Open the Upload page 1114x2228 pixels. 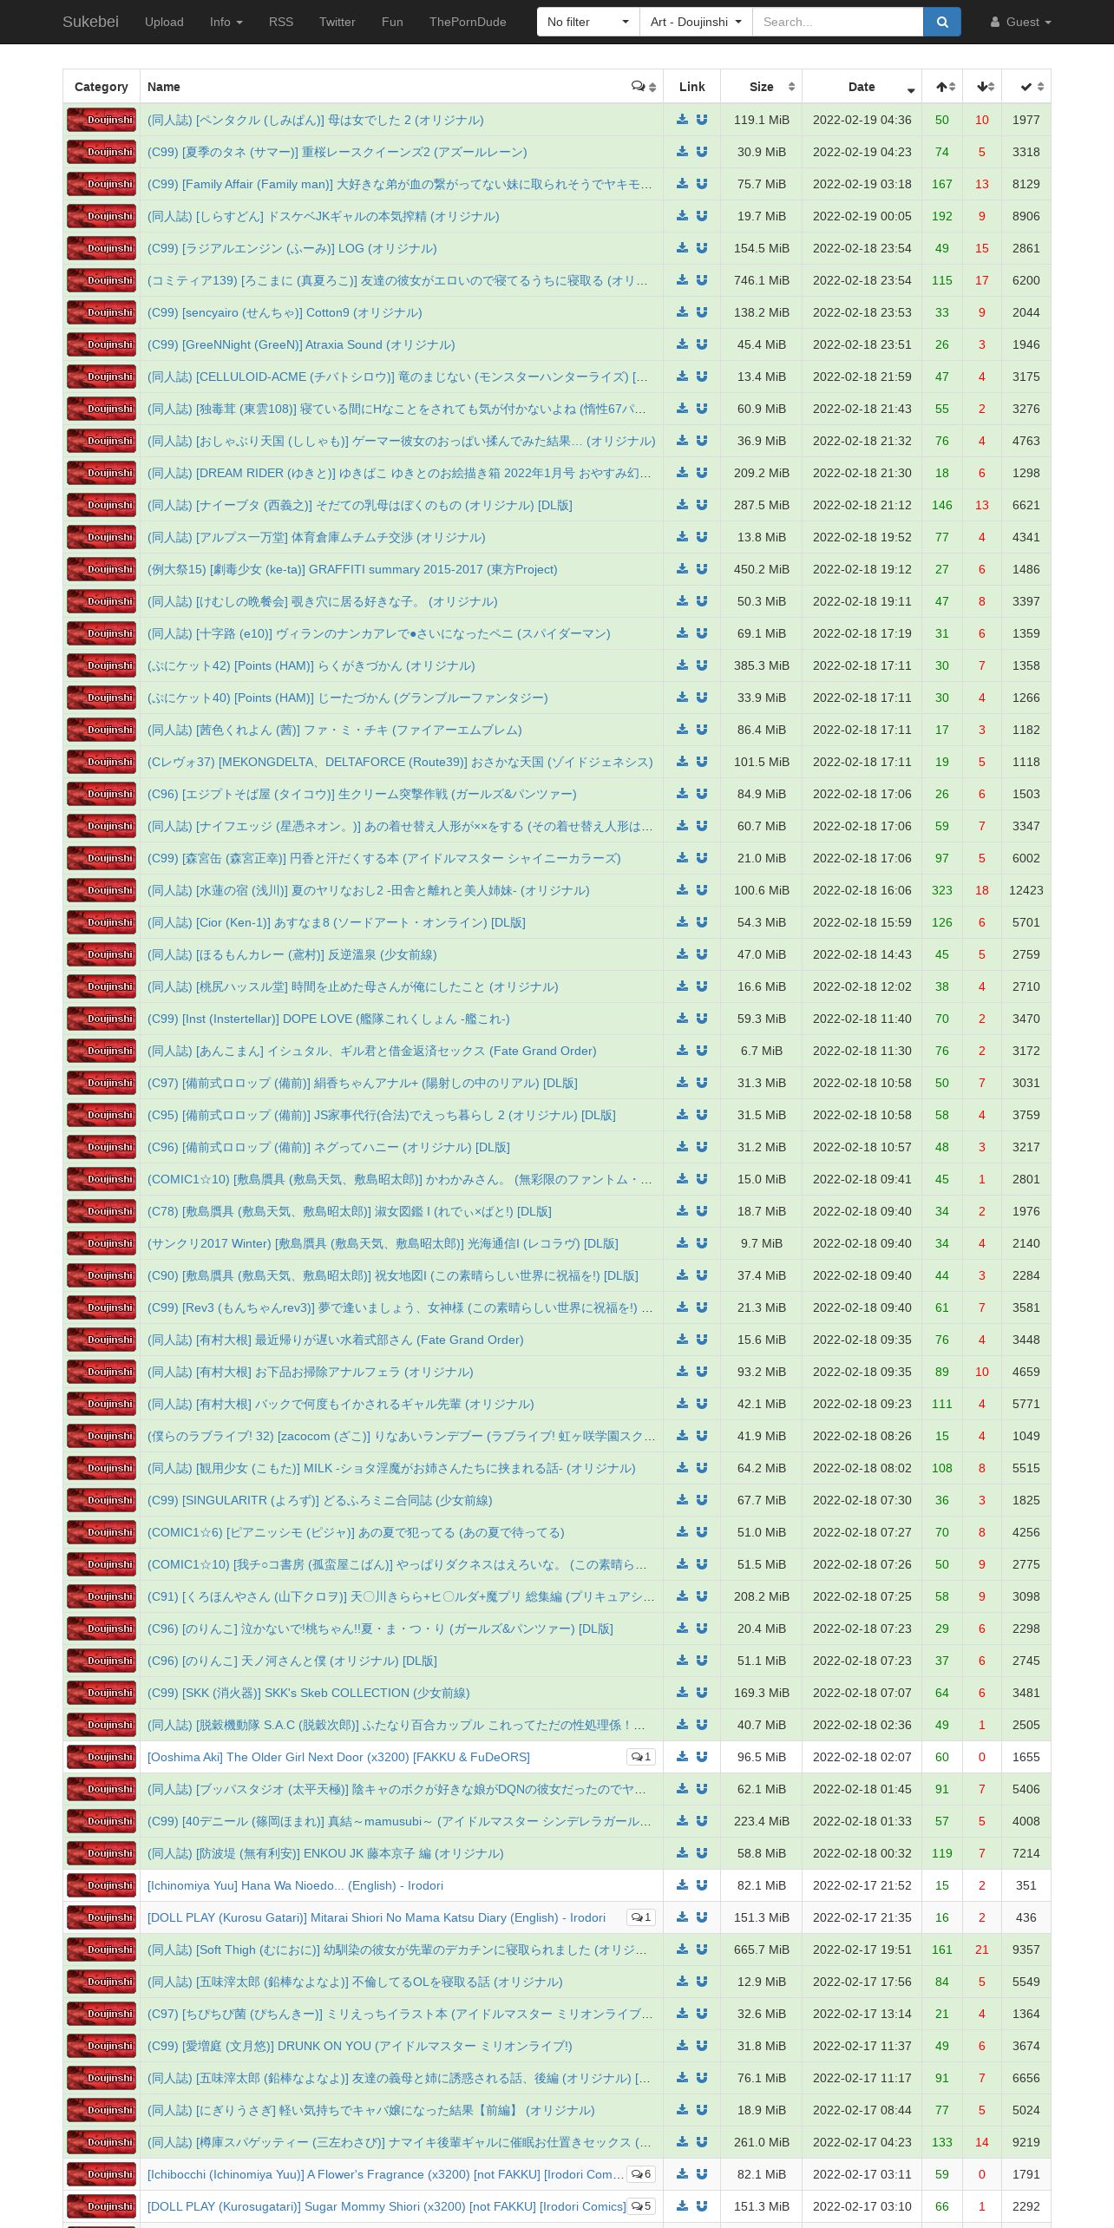(164, 22)
